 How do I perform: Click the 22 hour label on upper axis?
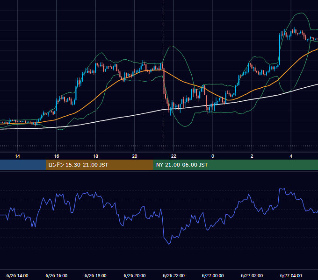[x=174, y=156]
